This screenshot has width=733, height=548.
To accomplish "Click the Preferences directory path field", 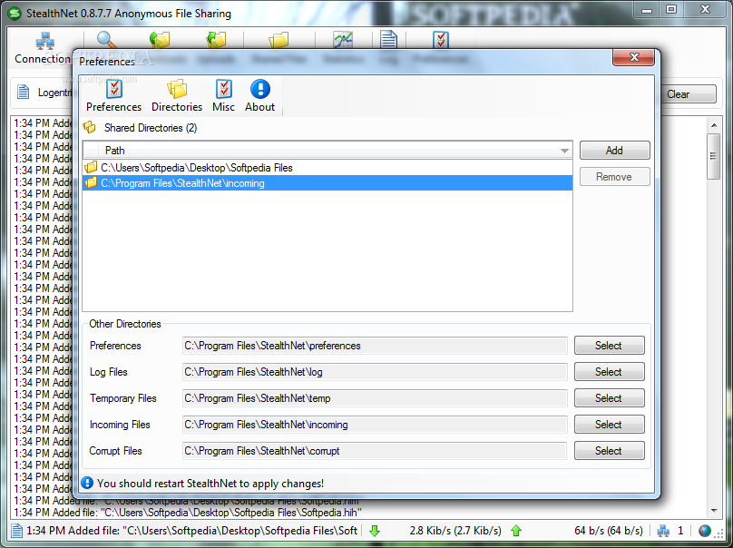I will click(375, 346).
